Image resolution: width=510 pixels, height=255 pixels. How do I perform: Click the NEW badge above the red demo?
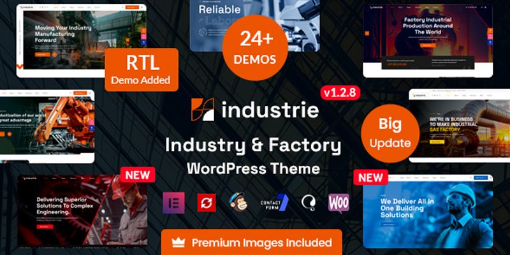pos(138,175)
